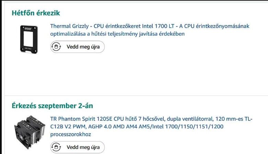
Task: Click the black contact frame picture
Action: click(x=29, y=39)
